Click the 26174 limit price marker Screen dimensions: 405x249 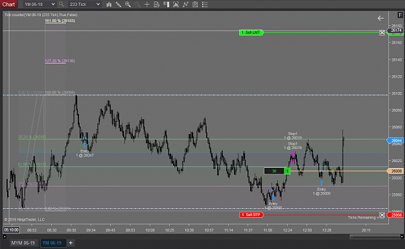pyautogui.click(x=396, y=30)
